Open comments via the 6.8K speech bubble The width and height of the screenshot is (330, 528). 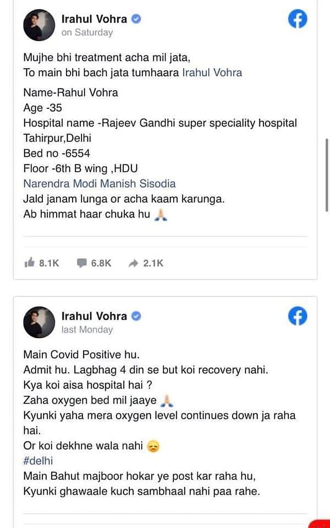[81, 263]
